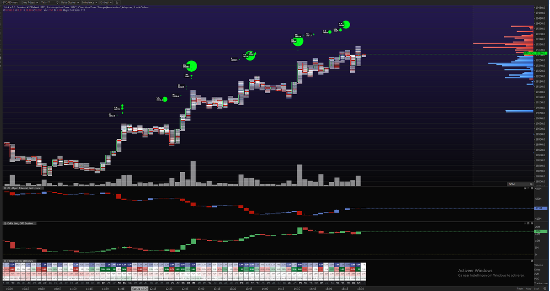Open symbol options dots next to BTCUSD
550x291 pixels.
pyautogui.click(x=18, y=2)
